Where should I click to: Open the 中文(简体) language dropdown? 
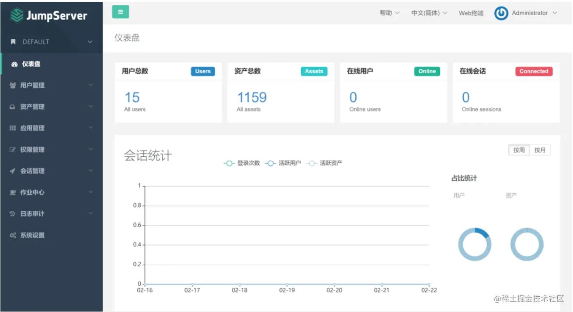point(429,13)
